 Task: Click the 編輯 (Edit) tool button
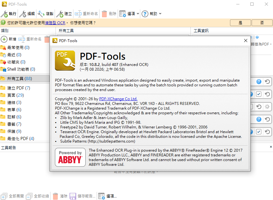[x=27, y=14]
